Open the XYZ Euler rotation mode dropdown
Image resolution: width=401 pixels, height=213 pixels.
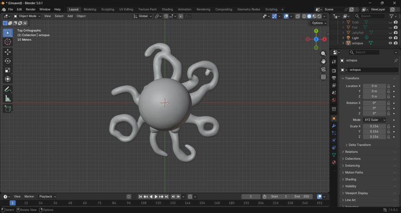point(374,120)
